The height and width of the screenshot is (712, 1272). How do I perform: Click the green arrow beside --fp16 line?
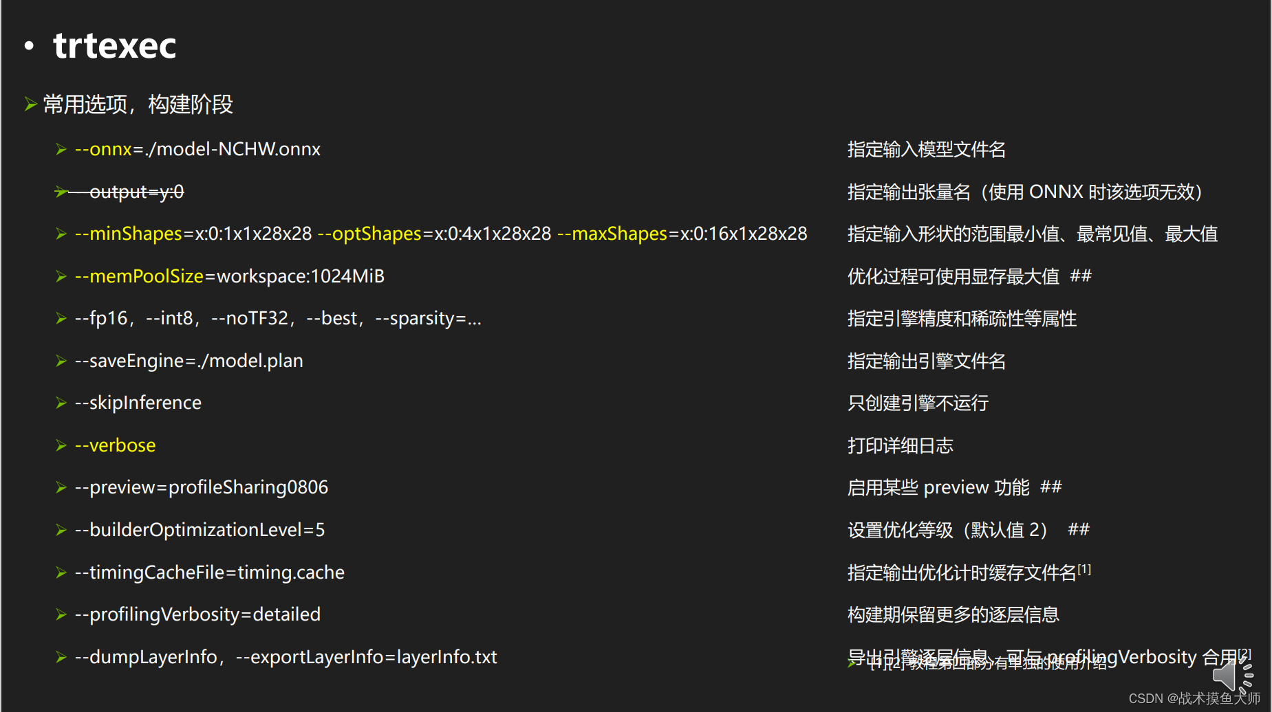[x=61, y=318]
